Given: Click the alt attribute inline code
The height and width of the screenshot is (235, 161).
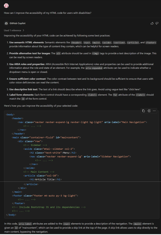Looking at the screenshot, I should 58,54.
